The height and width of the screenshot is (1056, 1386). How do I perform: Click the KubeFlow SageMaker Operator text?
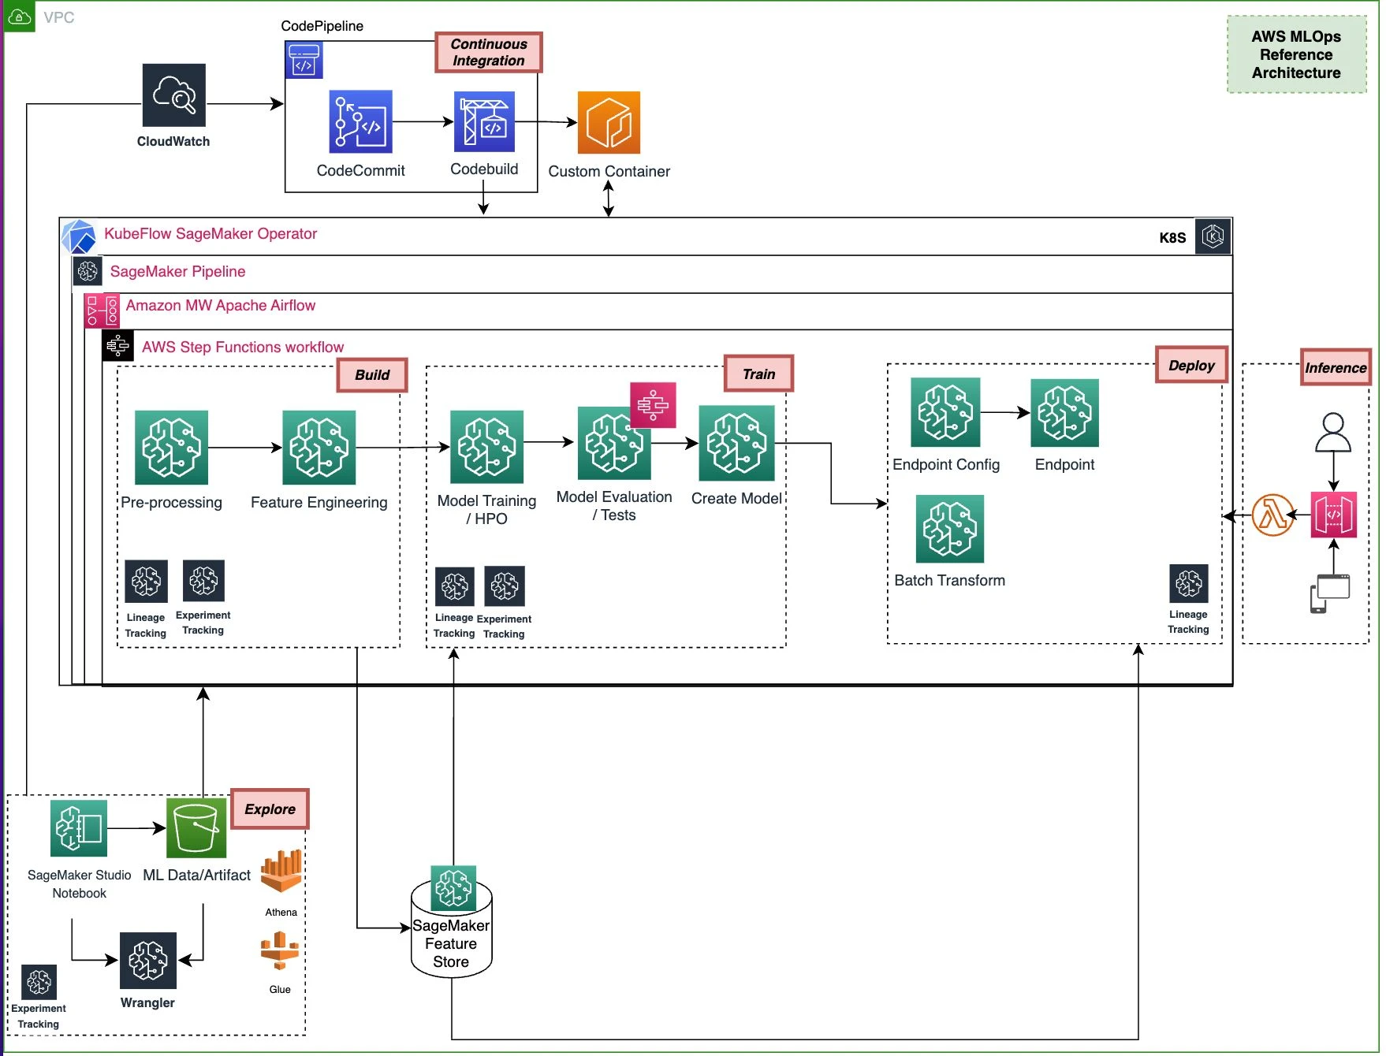[211, 233]
